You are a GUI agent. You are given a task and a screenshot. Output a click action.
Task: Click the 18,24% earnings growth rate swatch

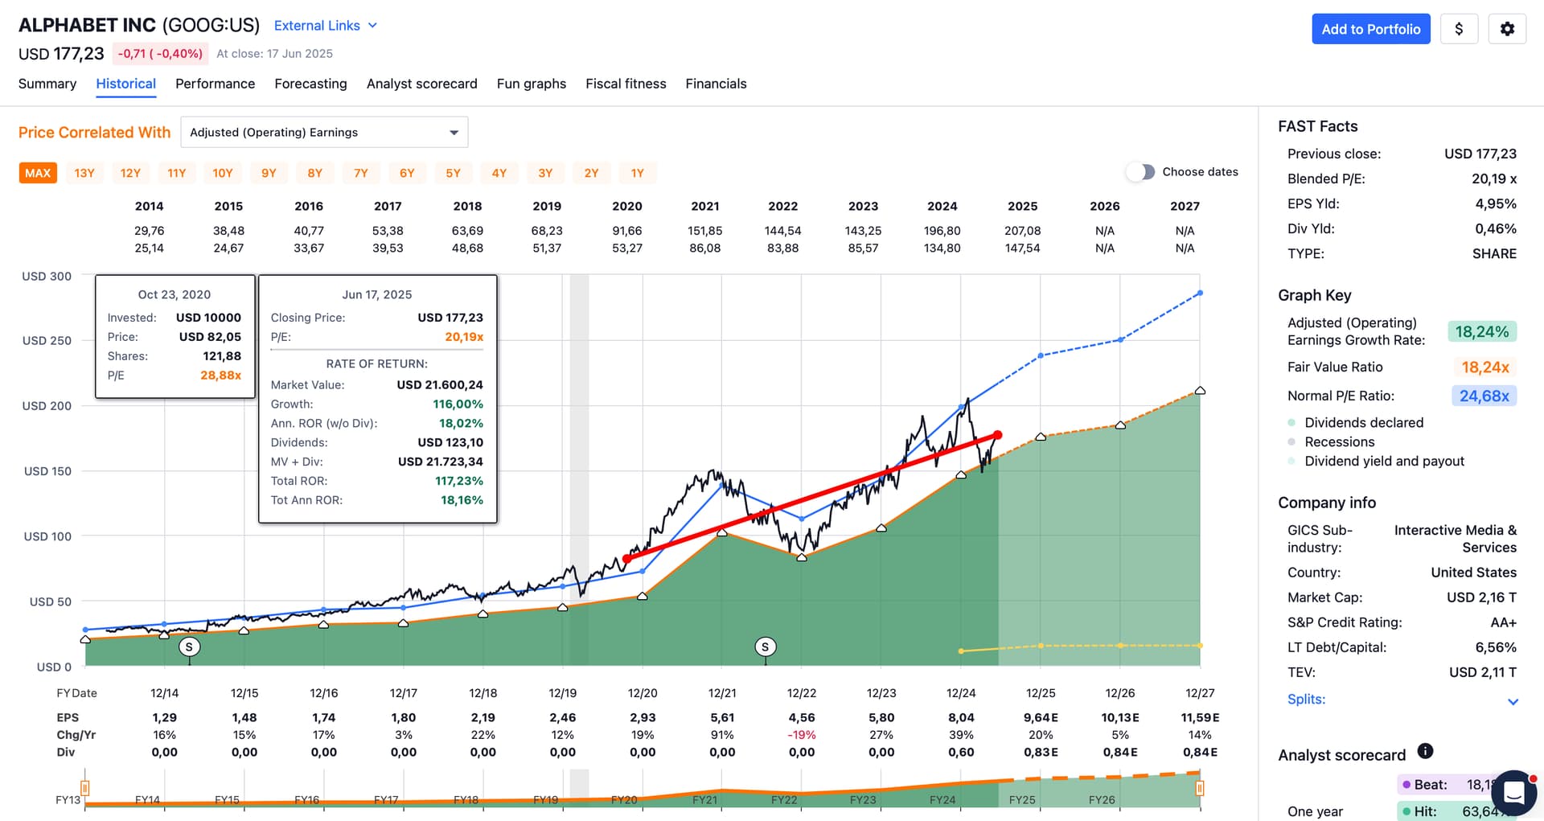click(1481, 331)
